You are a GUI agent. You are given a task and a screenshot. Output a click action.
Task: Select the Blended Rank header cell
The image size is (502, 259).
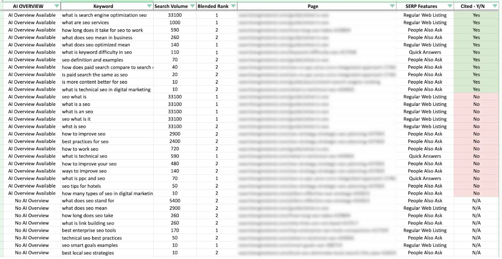click(x=217, y=6)
